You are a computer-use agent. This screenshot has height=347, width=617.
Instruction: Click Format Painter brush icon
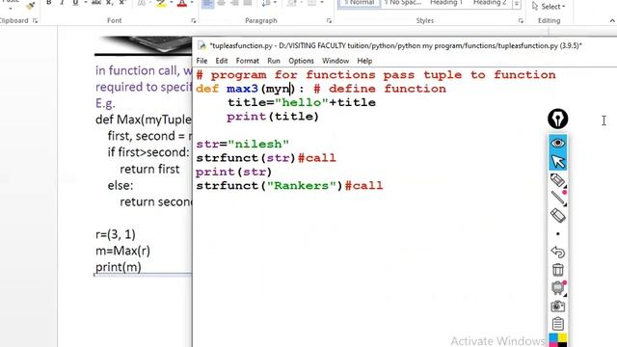30,6
